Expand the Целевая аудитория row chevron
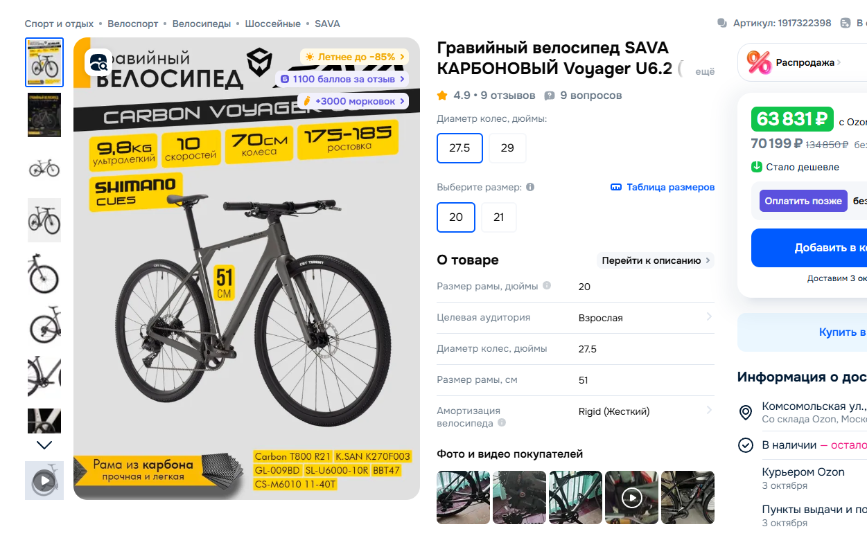Viewport: 867px width, 547px height. (709, 317)
